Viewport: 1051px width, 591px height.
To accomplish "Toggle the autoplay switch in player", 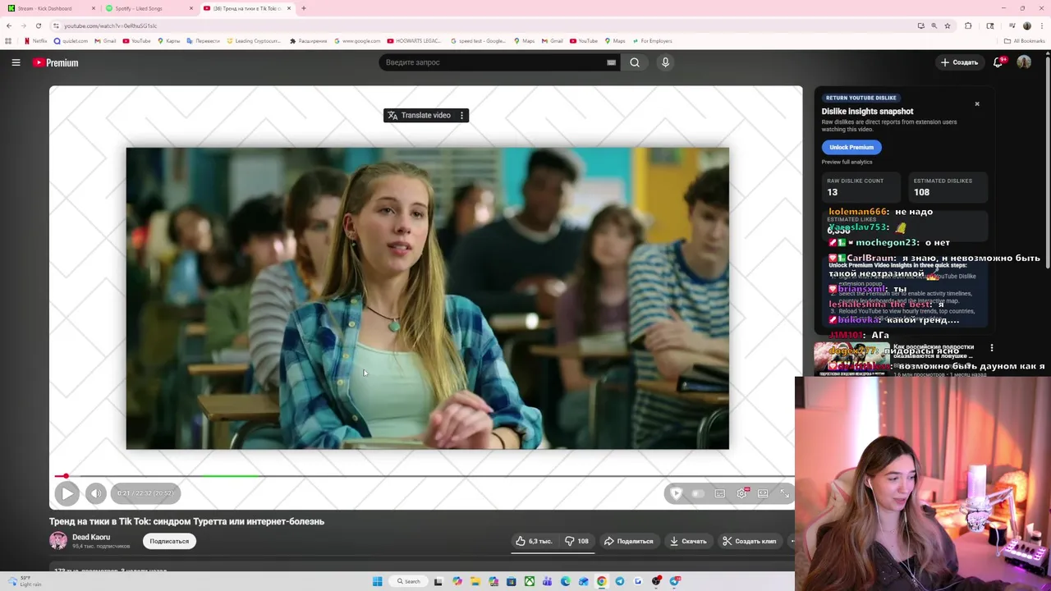I will (697, 493).
